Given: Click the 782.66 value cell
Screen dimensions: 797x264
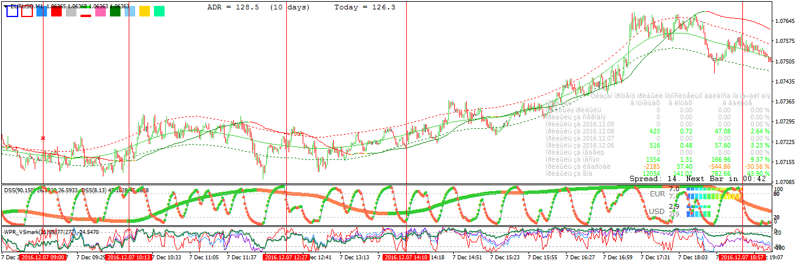Looking at the screenshot, I should point(720,173).
